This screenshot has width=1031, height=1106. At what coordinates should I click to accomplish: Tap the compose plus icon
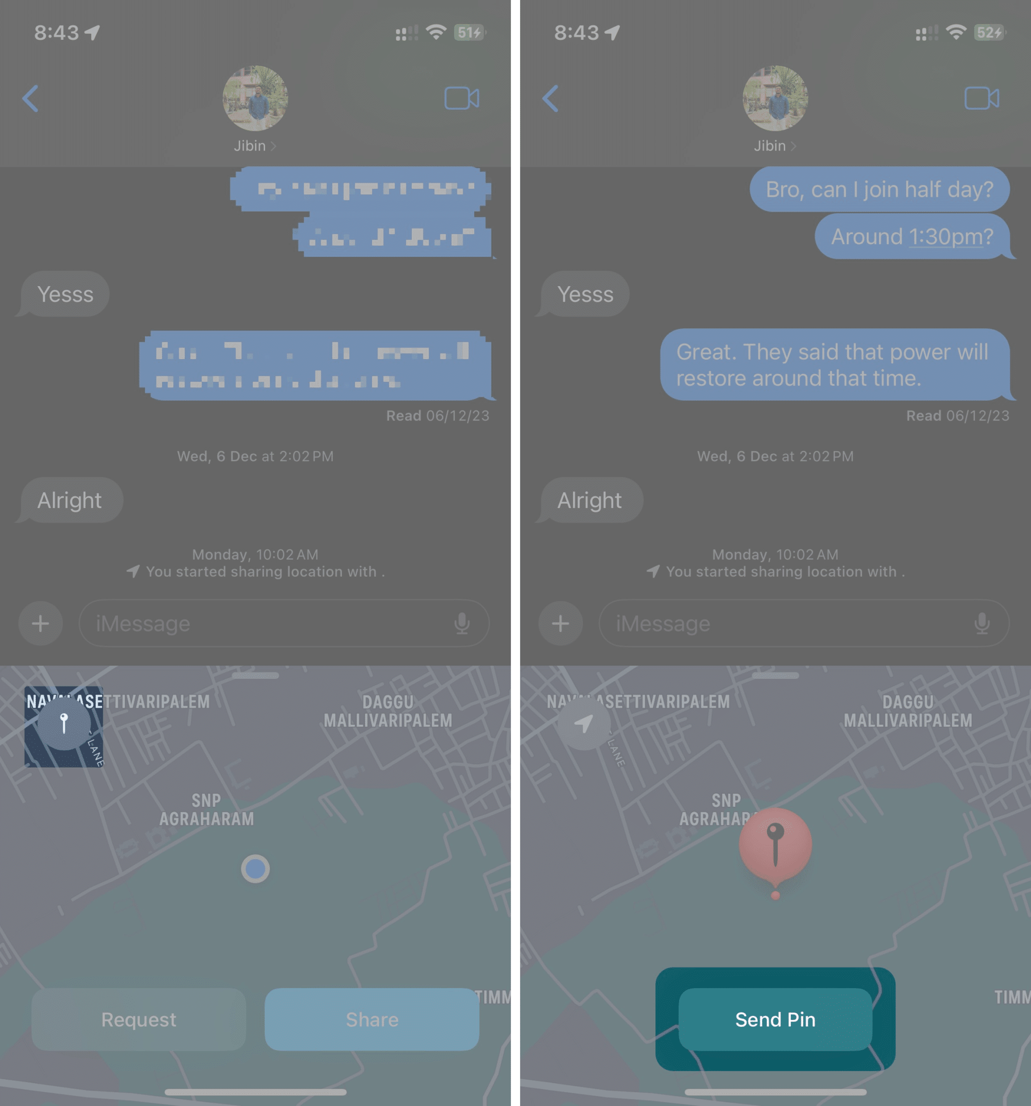(x=42, y=624)
